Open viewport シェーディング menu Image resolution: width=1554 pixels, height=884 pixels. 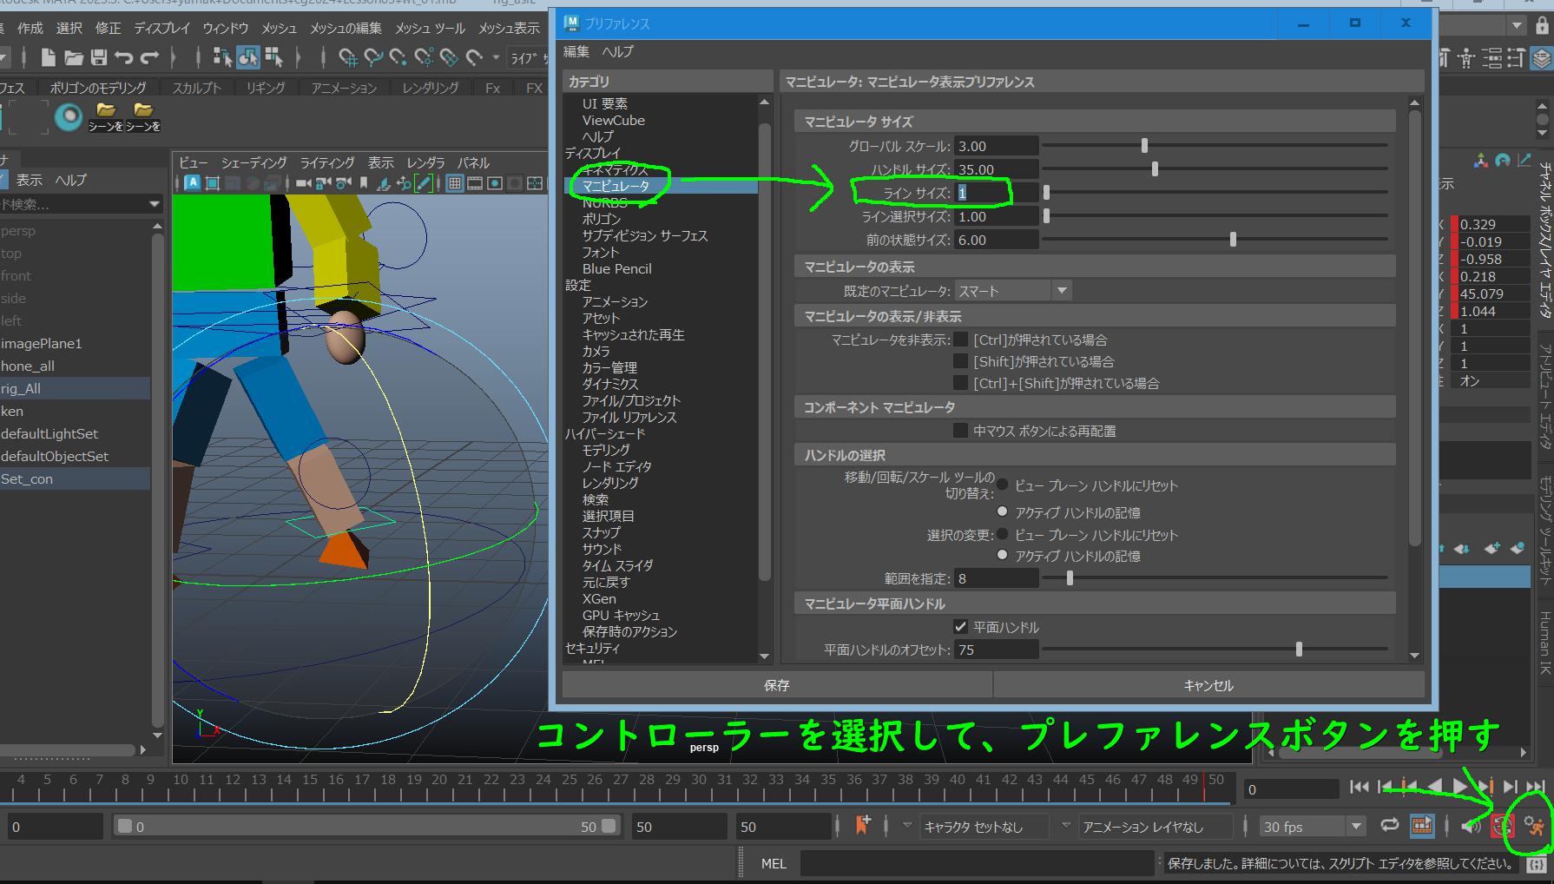point(254,162)
